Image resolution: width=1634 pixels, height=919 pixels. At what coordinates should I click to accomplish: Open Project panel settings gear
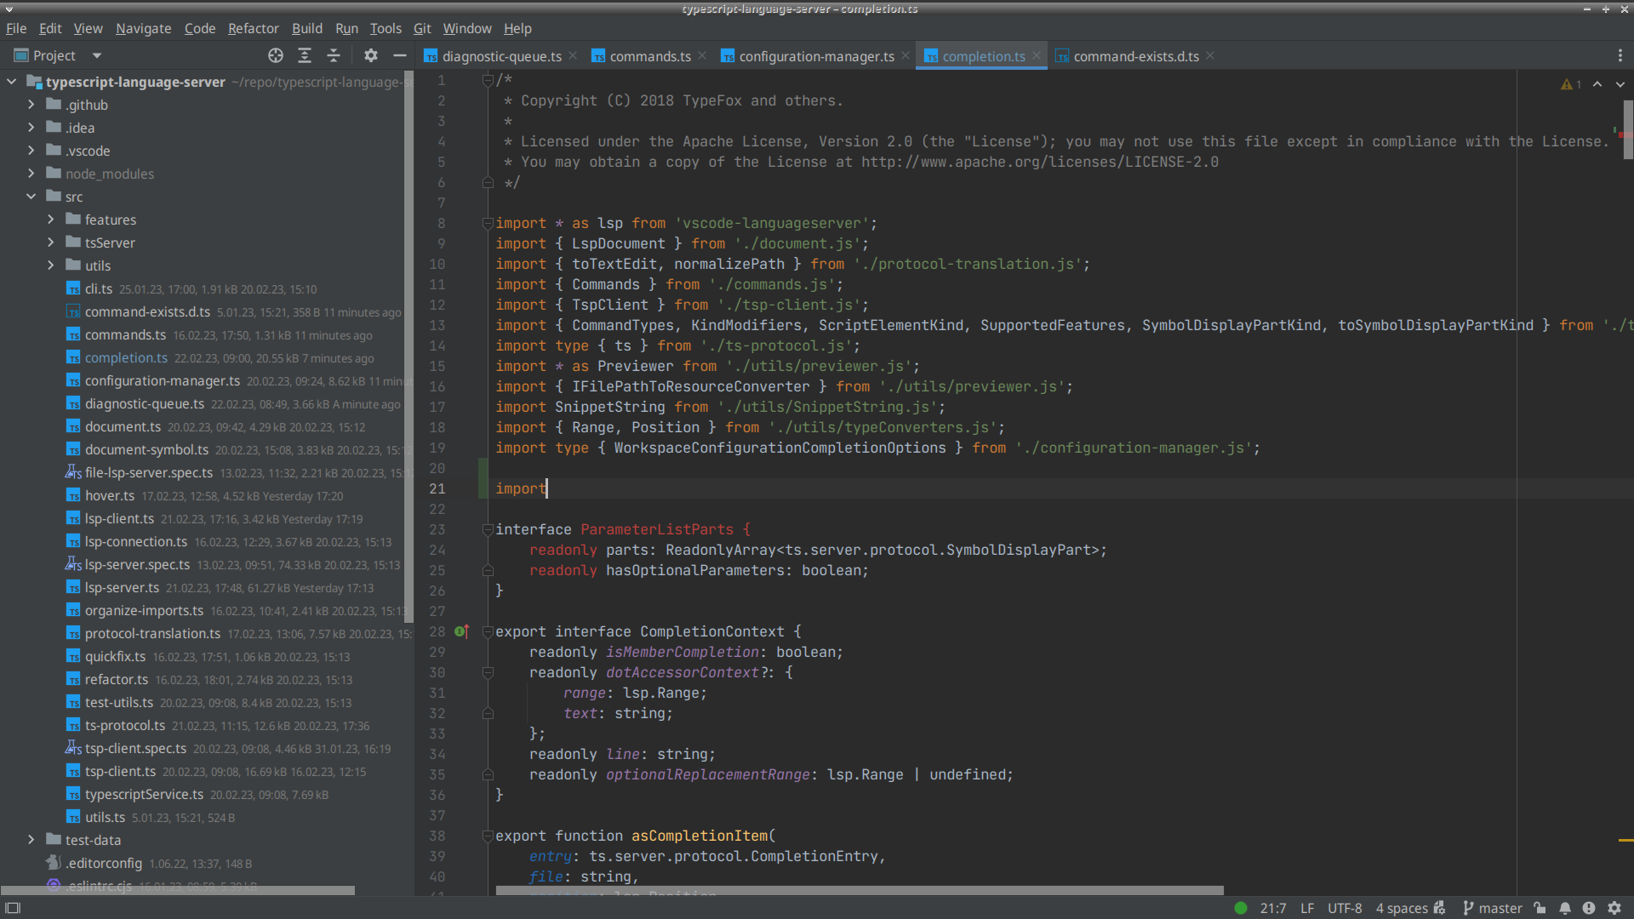[370, 55]
